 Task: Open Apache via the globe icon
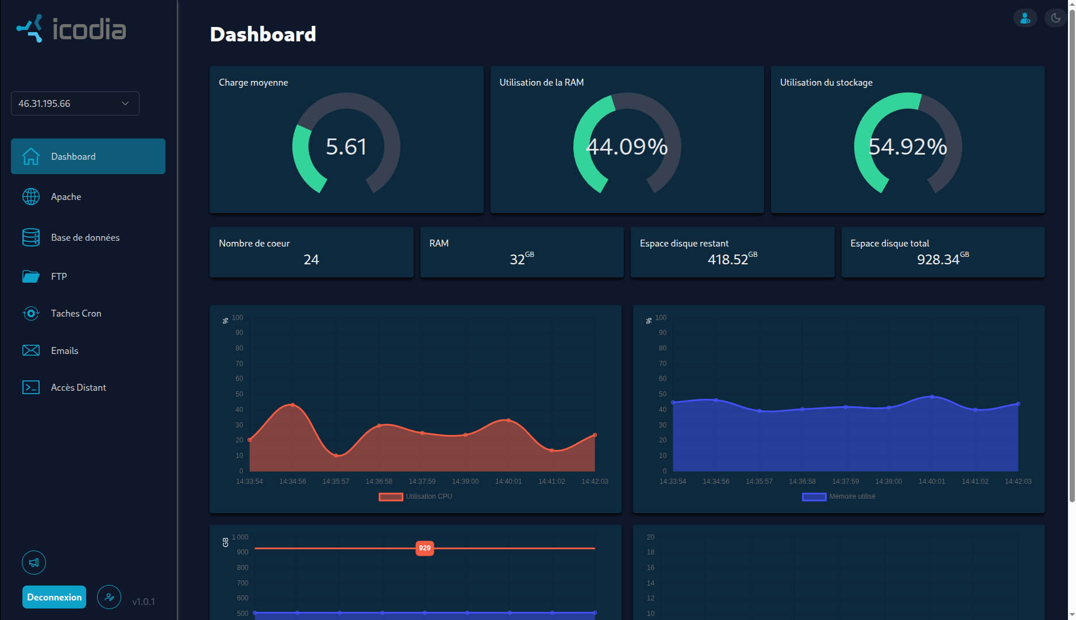tap(31, 197)
